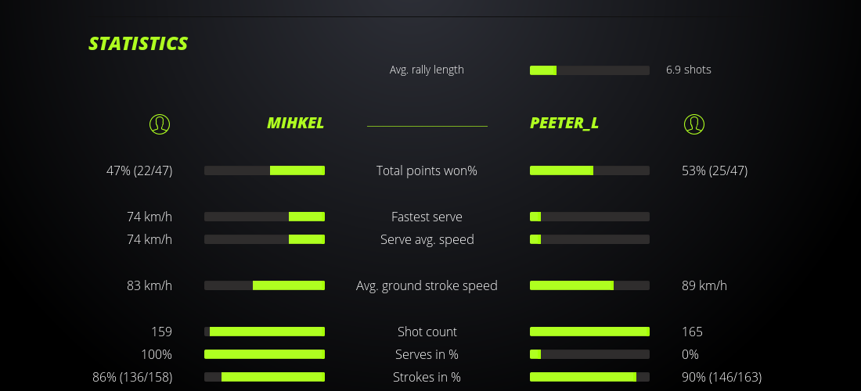The width and height of the screenshot is (861, 391).
Task: Click the Total points won% label
Action: coord(427,170)
